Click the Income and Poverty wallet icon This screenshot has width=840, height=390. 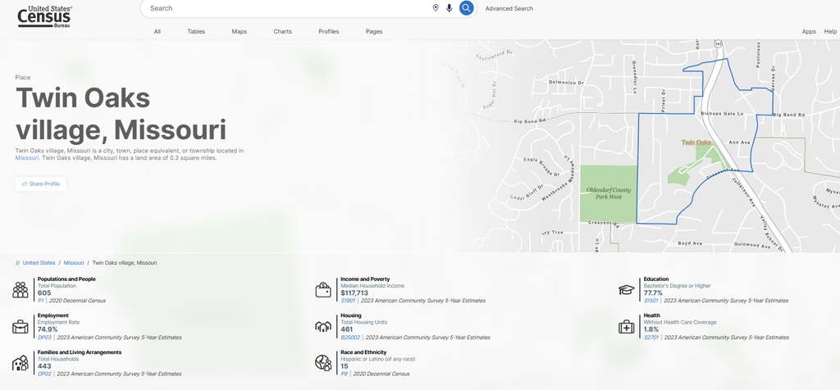click(323, 290)
